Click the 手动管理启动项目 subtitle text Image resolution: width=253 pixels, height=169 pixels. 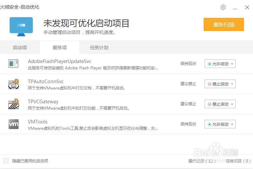pyautogui.click(x=79, y=32)
